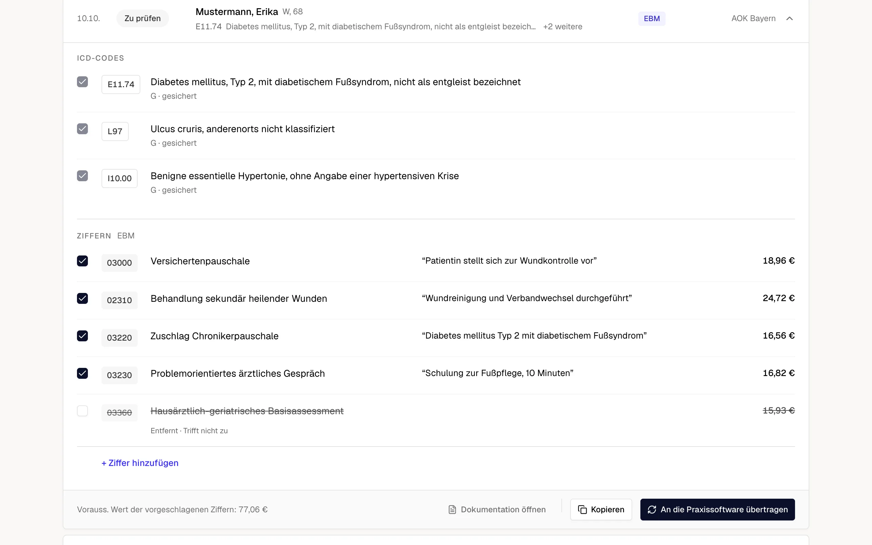The image size is (872, 545).
Task: Click the expected value text '77,06 €'
Action: point(253,509)
